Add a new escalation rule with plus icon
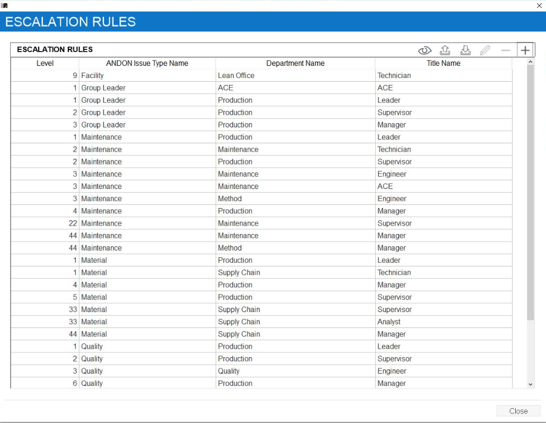 point(525,50)
